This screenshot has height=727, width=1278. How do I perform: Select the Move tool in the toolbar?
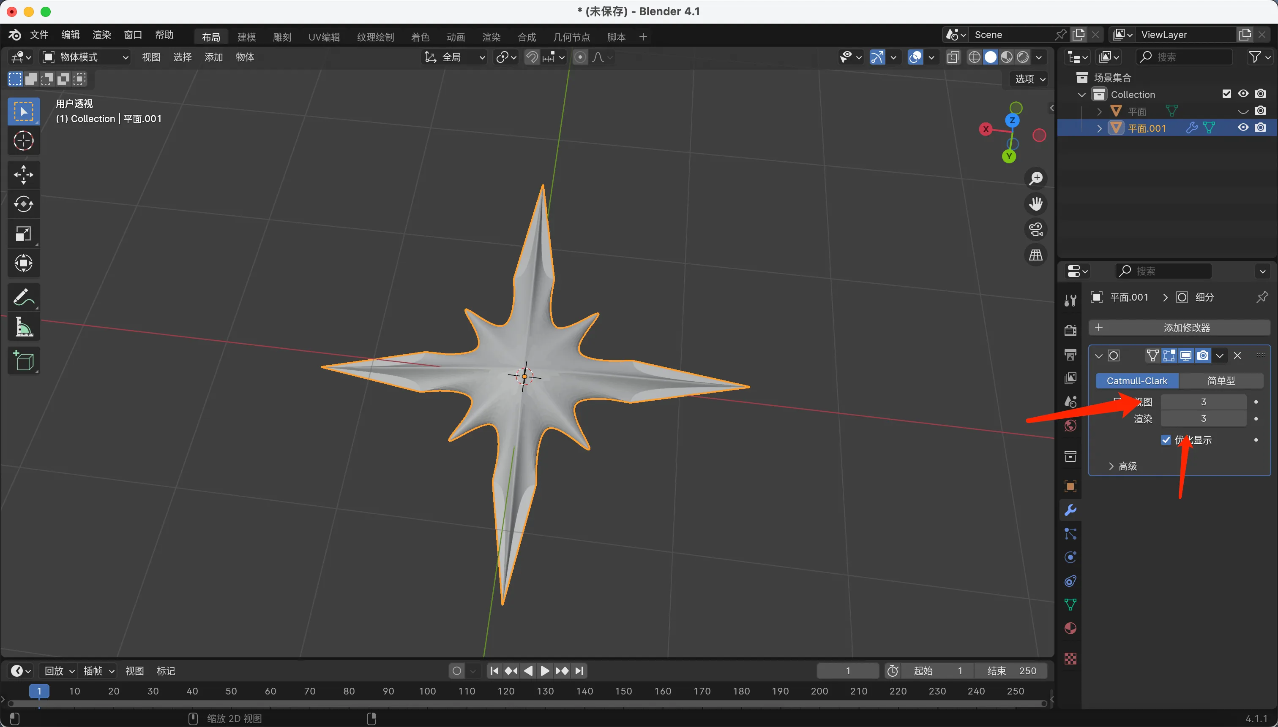click(x=24, y=175)
